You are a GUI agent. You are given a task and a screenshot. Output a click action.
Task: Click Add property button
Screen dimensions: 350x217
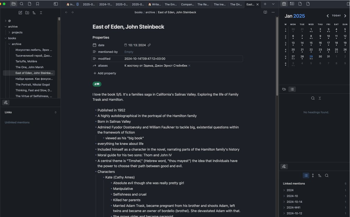104,73
